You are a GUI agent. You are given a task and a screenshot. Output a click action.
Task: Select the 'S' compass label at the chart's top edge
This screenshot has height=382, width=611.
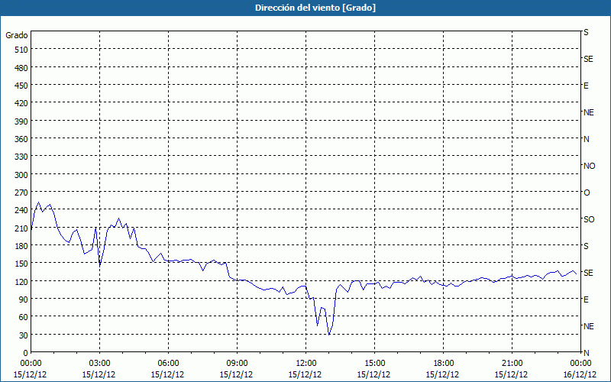tap(586, 32)
